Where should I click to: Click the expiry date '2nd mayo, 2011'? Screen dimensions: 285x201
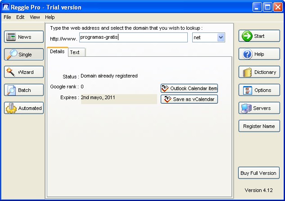click(x=98, y=97)
